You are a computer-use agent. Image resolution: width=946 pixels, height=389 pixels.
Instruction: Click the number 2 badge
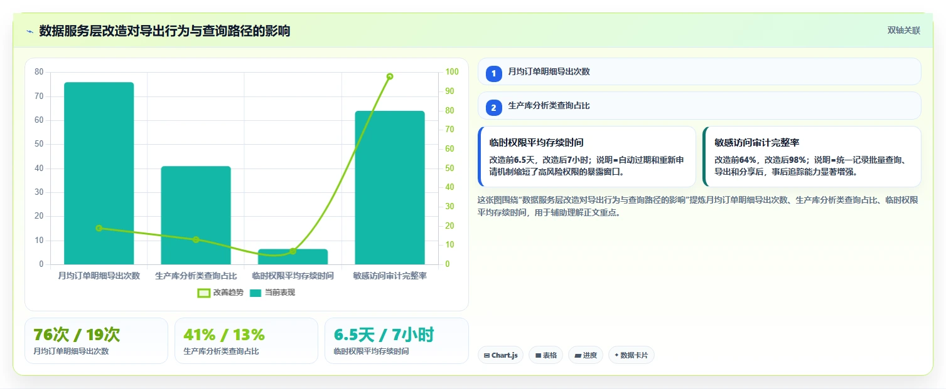click(493, 108)
